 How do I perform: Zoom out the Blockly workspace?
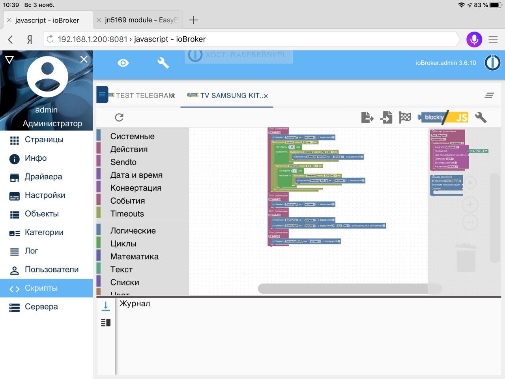point(470,223)
